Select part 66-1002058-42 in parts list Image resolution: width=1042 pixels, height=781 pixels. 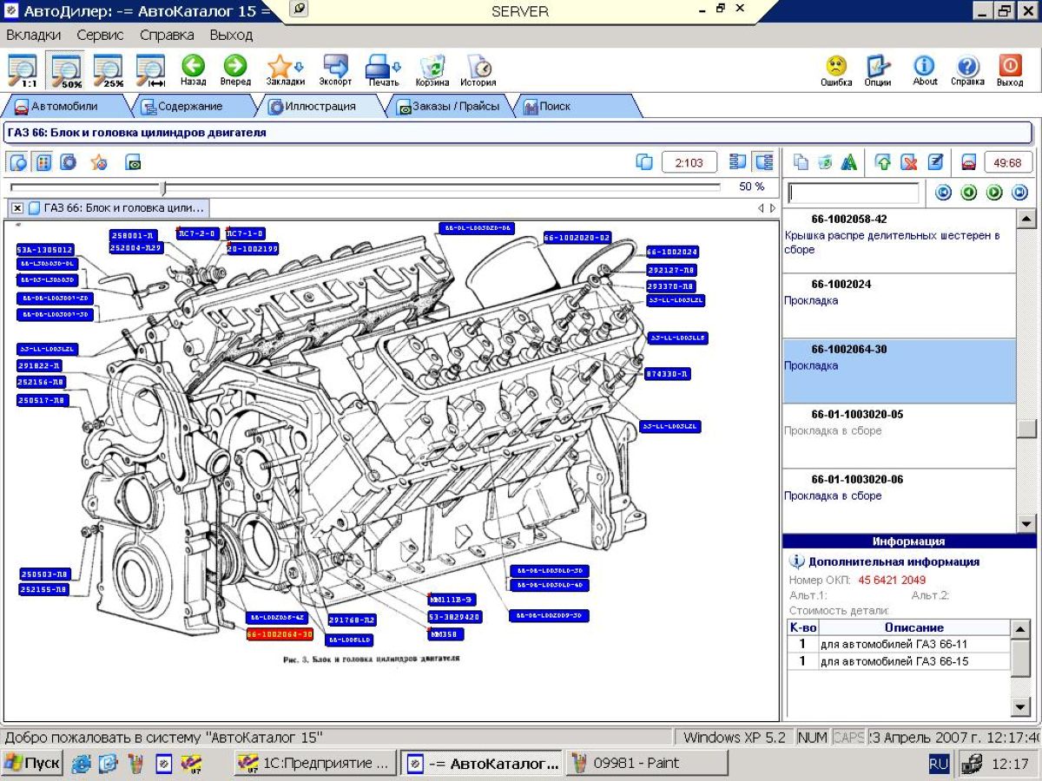[x=899, y=241]
